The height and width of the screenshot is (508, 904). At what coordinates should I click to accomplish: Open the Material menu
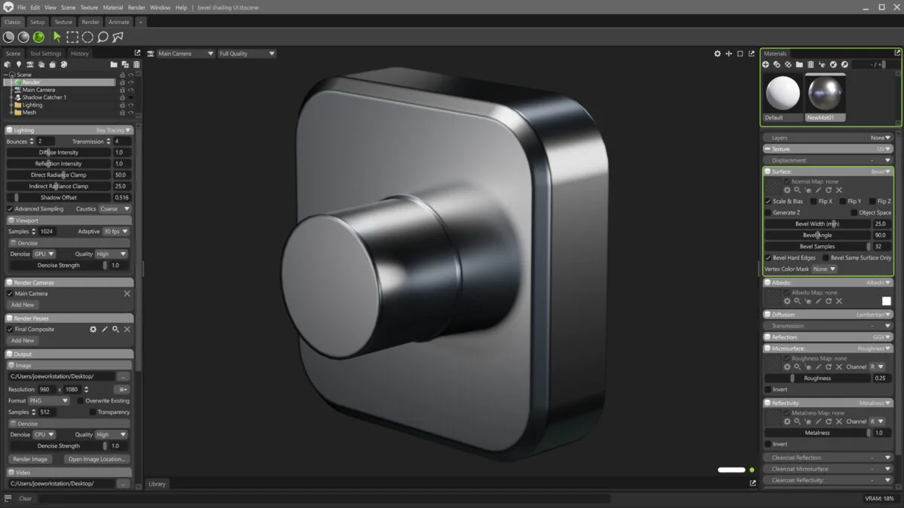[113, 8]
